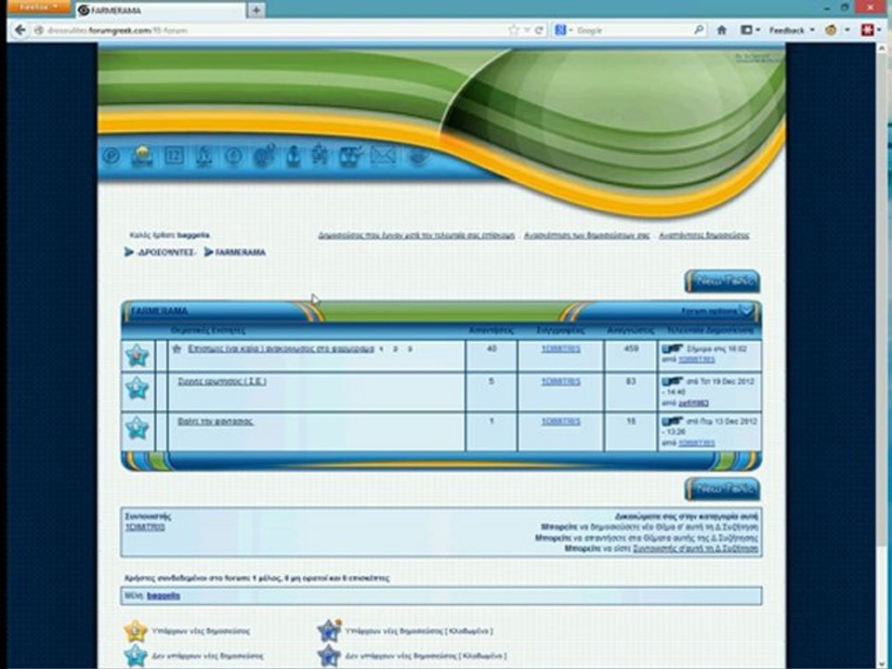The height and width of the screenshot is (669, 892).
Task: Open the bookmarks toolbar dropdown icon
Action: [751, 30]
